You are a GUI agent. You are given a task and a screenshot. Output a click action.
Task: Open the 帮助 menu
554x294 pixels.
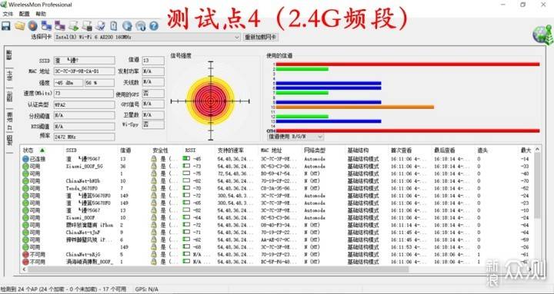[41, 14]
